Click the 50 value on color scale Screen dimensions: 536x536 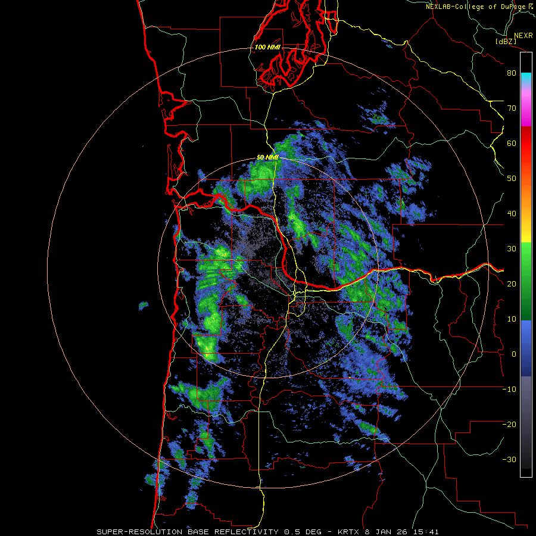point(512,179)
